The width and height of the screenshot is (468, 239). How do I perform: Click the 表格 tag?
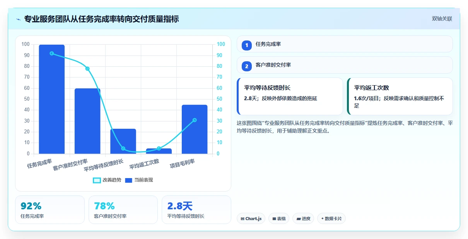279,219
